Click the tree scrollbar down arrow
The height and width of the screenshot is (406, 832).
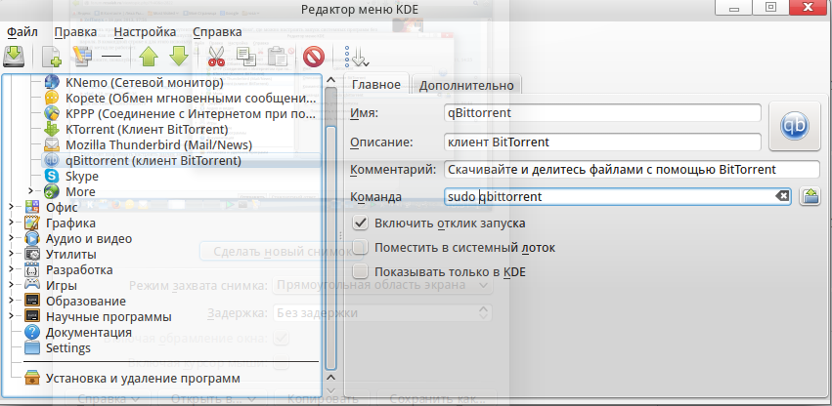(x=330, y=390)
